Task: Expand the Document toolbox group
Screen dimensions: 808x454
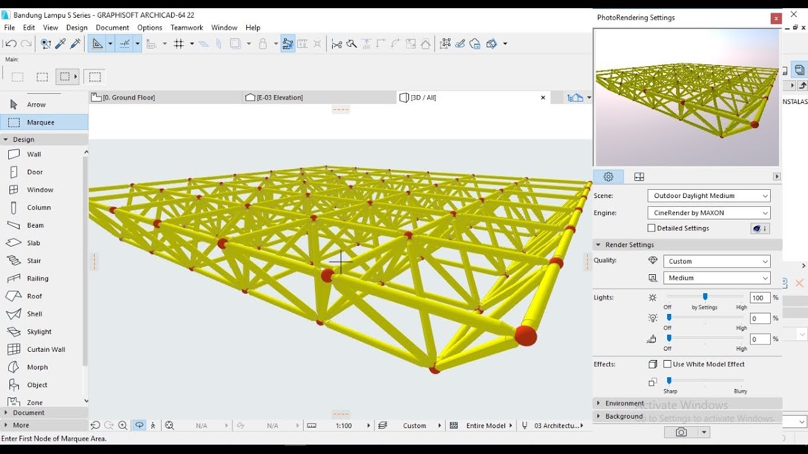Action: coord(44,412)
